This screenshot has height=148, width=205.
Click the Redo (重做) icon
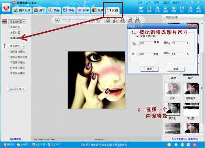point(115,18)
